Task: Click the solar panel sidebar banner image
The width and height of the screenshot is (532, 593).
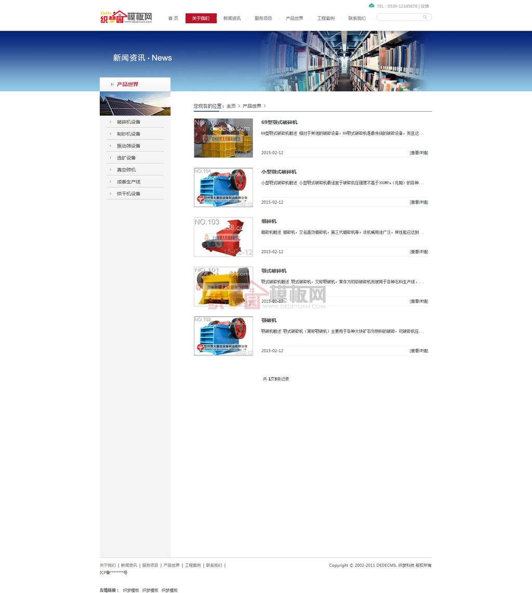Action: coord(135,104)
